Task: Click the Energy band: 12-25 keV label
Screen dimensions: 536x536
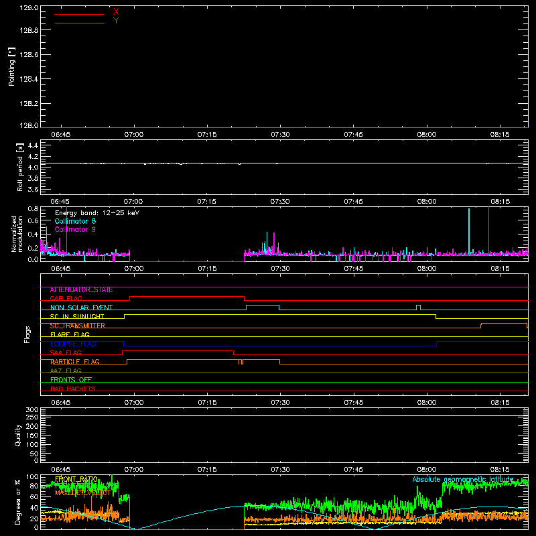Action: [97, 213]
